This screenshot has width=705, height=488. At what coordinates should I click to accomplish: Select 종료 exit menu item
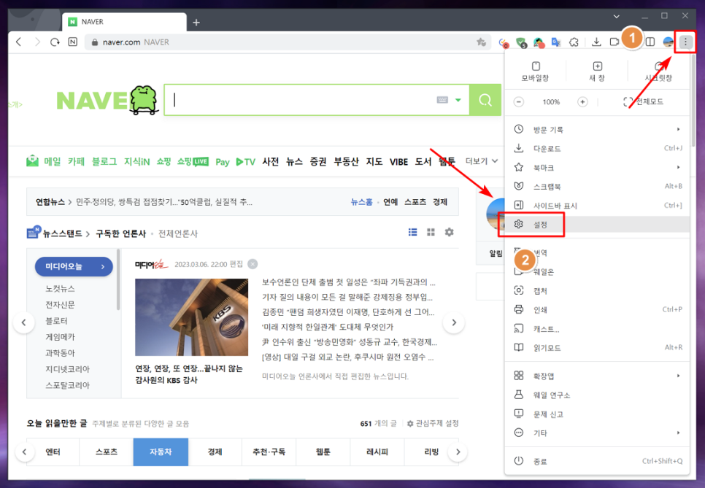597,461
